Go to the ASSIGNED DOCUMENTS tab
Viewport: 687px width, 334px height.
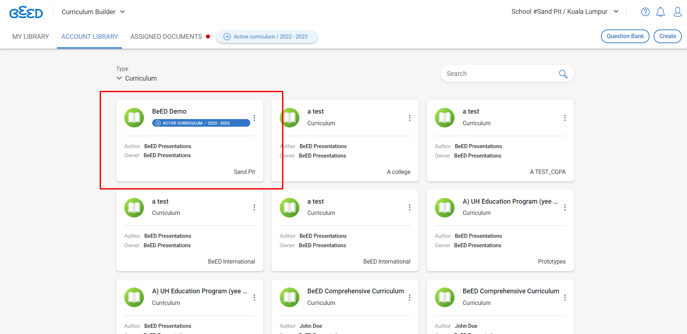point(166,37)
